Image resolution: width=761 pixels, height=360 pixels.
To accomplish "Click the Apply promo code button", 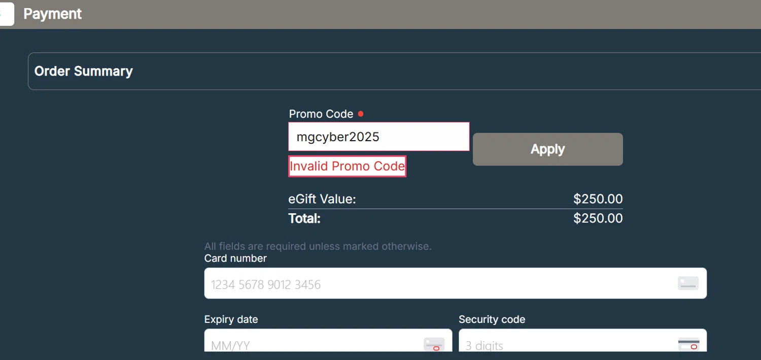I will coord(547,149).
